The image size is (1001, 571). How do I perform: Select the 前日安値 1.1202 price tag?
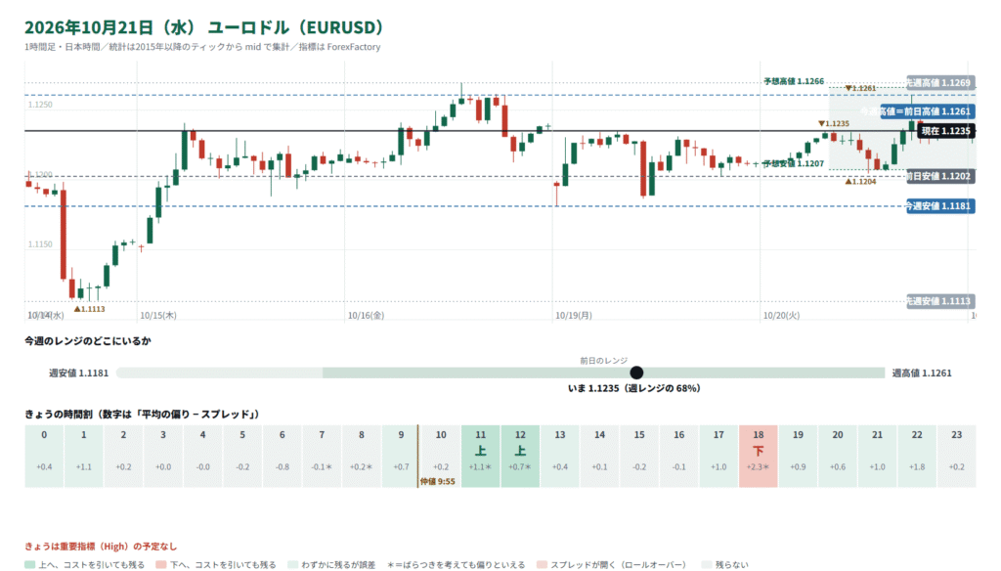click(939, 176)
